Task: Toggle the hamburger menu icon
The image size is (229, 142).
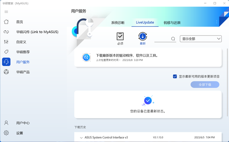Action: [x=6, y=12]
